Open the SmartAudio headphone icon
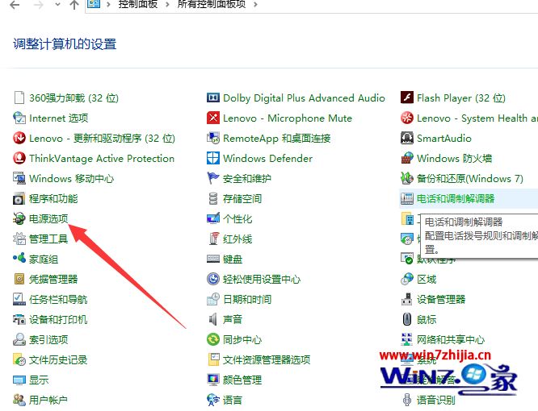This screenshot has width=538, height=411. [407, 139]
